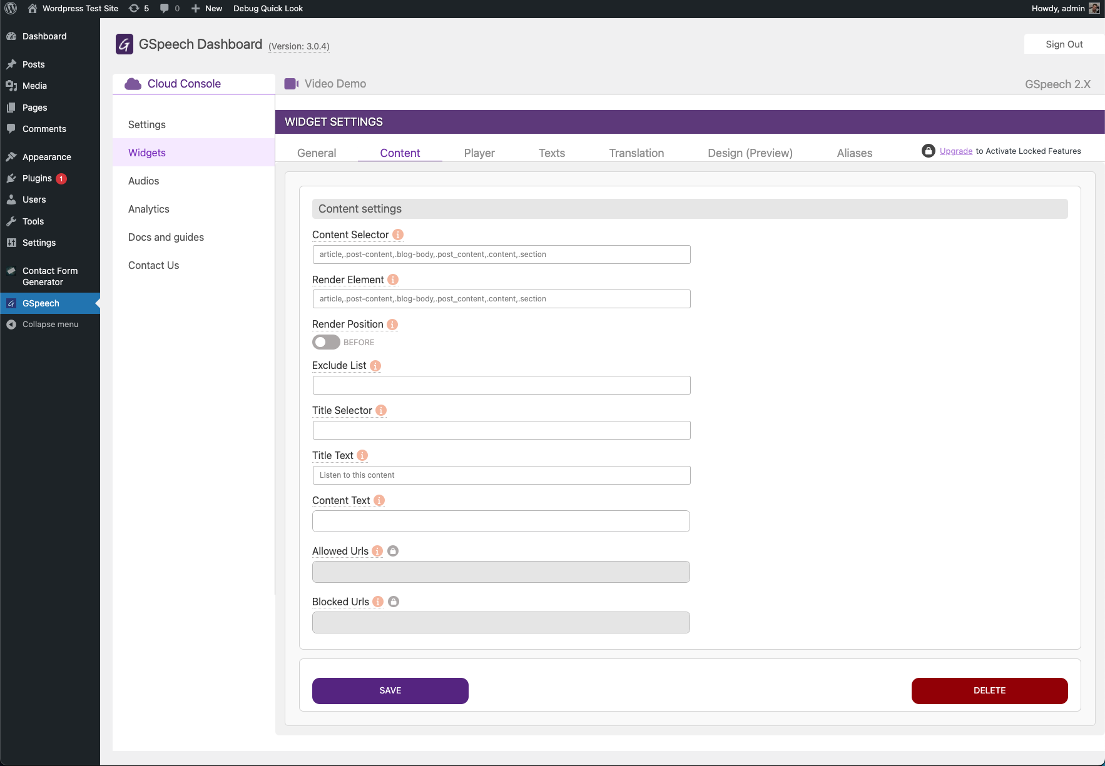
Task: Select the Content tab
Action: [x=400, y=153]
